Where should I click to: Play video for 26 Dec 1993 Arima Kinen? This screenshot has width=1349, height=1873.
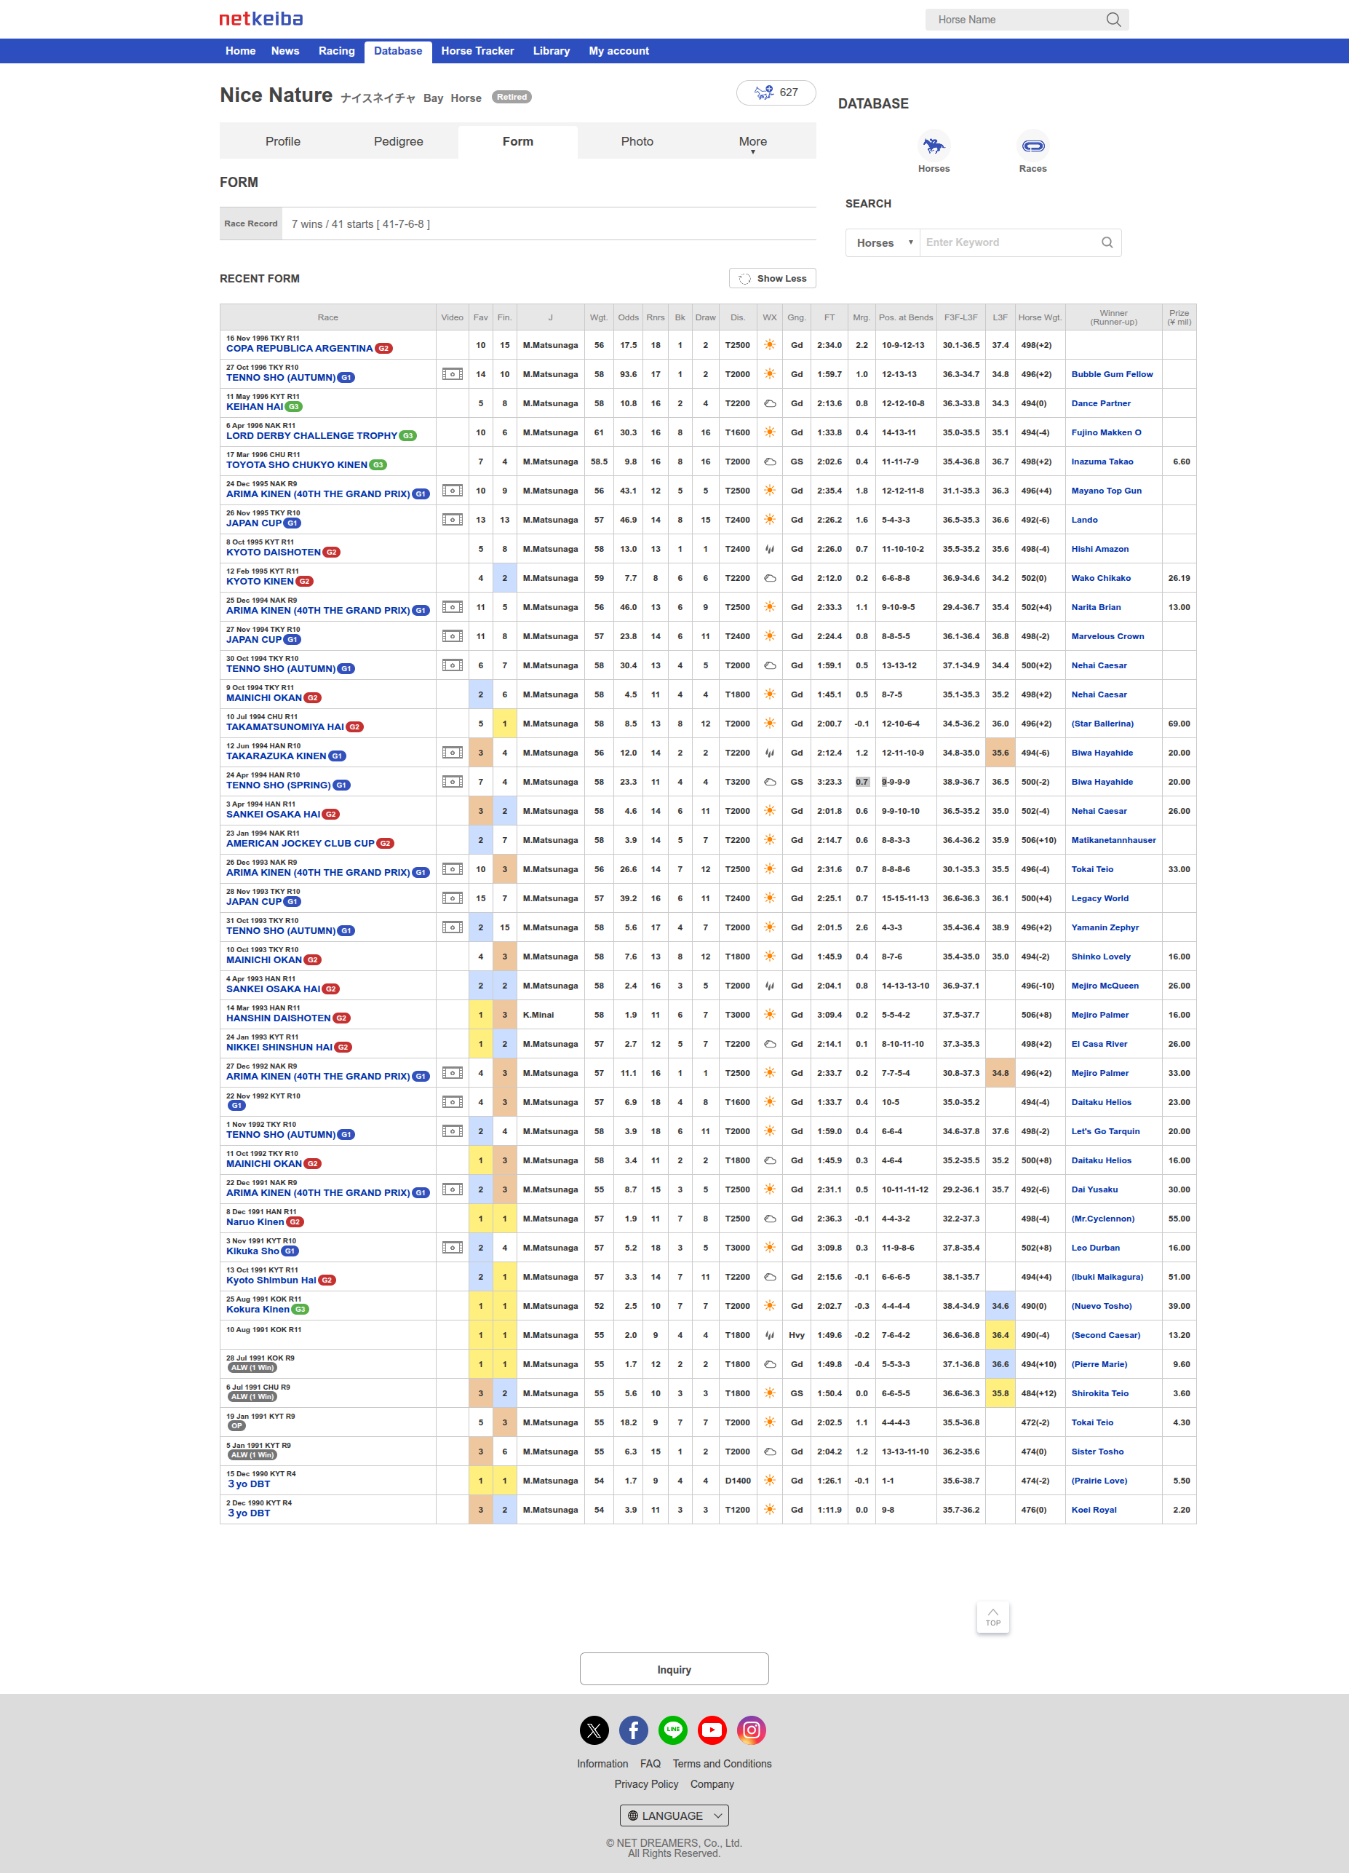[453, 868]
